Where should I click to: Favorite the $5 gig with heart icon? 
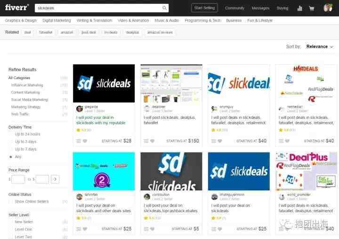[x=153, y=229]
